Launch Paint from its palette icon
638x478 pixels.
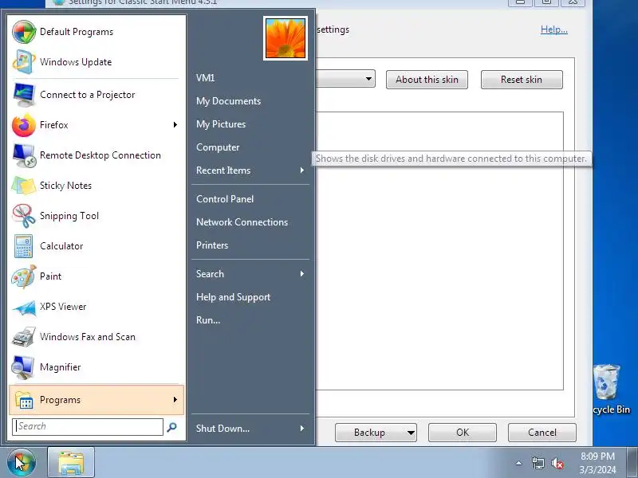pyautogui.click(x=24, y=276)
